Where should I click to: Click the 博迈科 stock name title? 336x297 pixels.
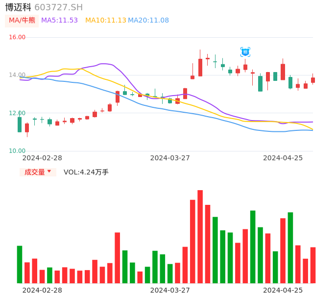(18, 7)
